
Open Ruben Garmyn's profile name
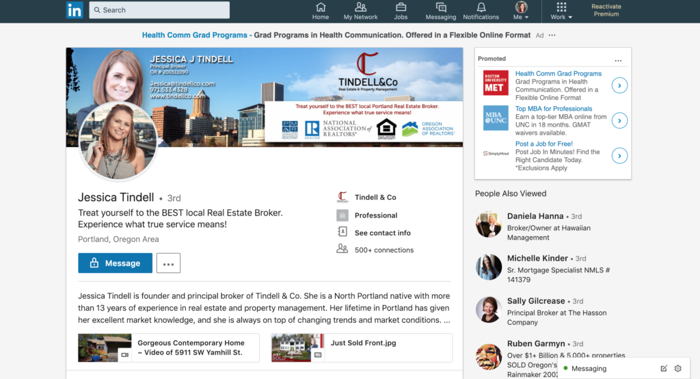(536, 343)
